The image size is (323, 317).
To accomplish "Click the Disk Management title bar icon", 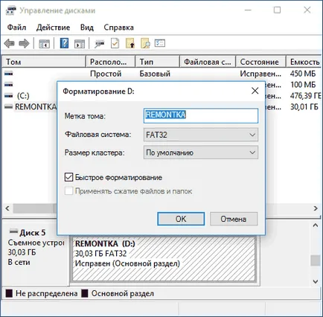I will pyautogui.click(x=10, y=10).
